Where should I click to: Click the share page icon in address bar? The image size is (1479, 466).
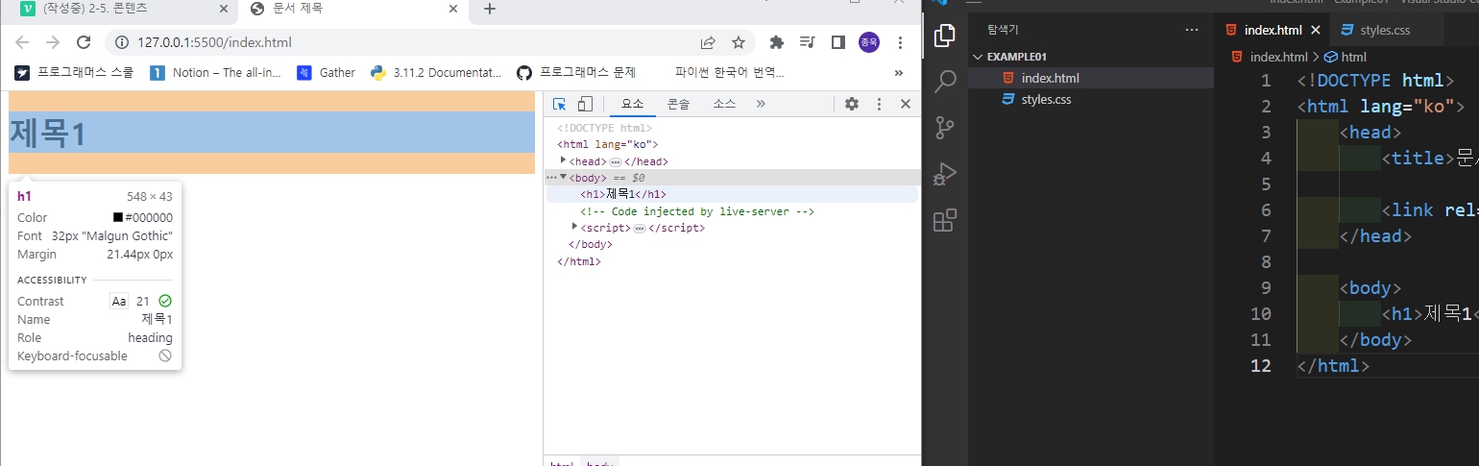[708, 42]
